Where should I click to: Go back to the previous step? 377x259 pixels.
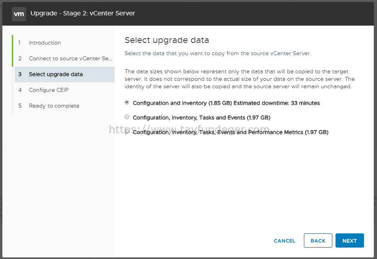click(318, 240)
